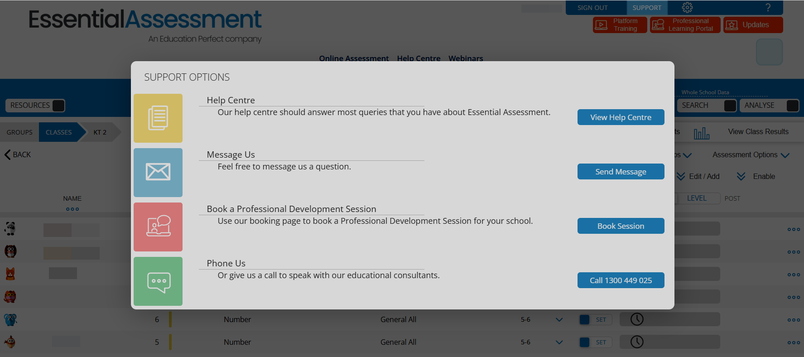The width and height of the screenshot is (804, 357).
Task: Select the LEVEL toggle option
Action: (697, 198)
